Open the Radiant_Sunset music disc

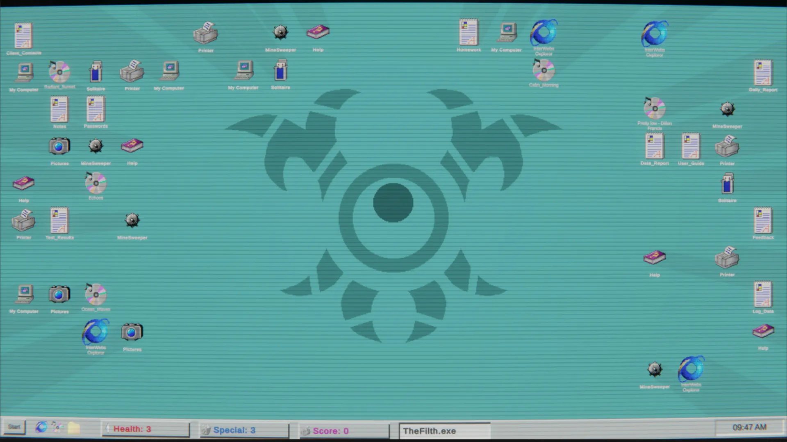(x=59, y=72)
